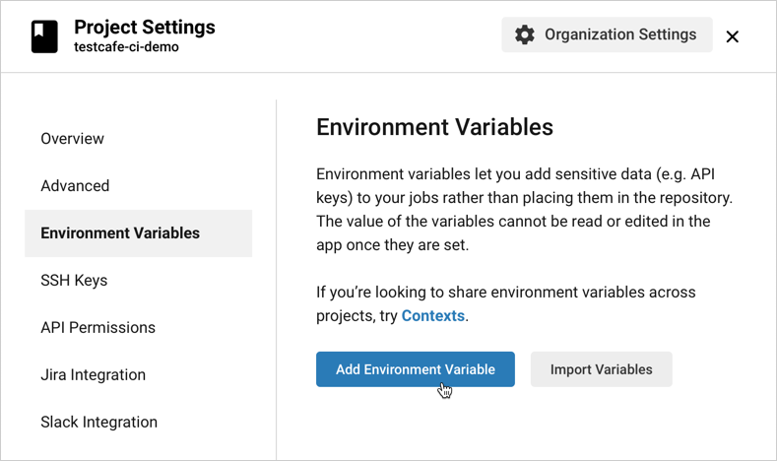Select Overview in the settings sidebar
The width and height of the screenshot is (777, 461).
[x=72, y=139]
